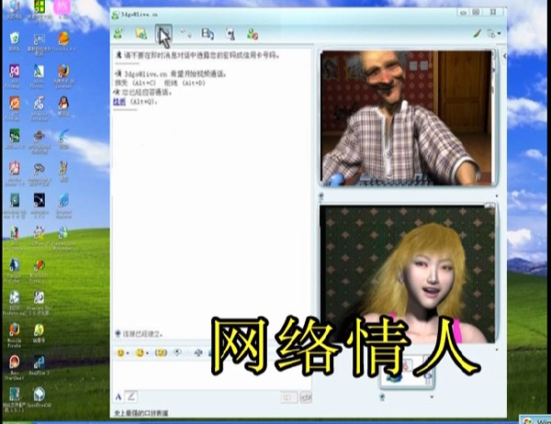Start a video call from the toolbar
The height and width of the screenshot is (424, 551).
[x=163, y=34]
